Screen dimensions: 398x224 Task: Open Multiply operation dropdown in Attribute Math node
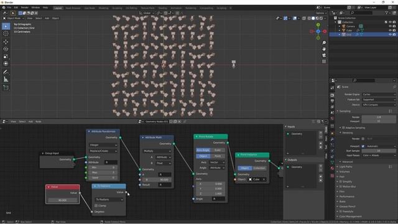(x=157, y=151)
